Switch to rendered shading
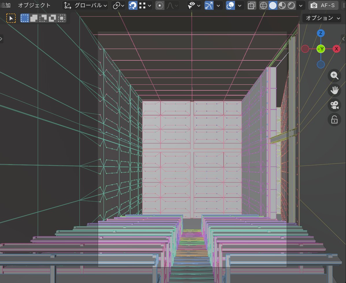346x283 pixels. [291, 5]
